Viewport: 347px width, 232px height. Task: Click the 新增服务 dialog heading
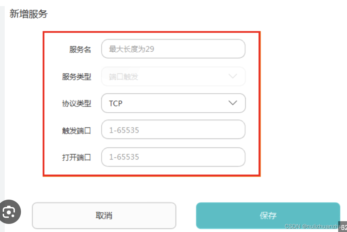28,14
